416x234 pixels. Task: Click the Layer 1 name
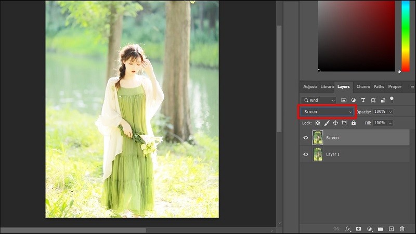[333, 154]
